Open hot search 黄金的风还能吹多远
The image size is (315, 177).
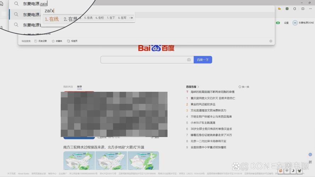click(x=203, y=104)
